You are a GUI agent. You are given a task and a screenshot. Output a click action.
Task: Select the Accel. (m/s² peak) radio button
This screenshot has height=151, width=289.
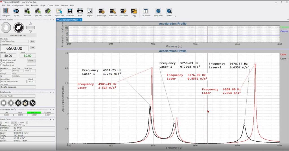click(1, 60)
